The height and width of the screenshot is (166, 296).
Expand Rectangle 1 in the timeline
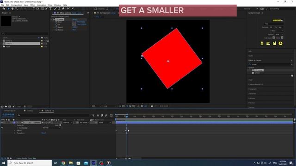coord(18,128)
